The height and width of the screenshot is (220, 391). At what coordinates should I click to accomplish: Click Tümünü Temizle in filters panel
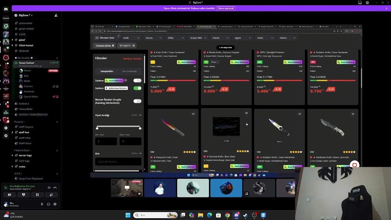(x=132, y=59)
